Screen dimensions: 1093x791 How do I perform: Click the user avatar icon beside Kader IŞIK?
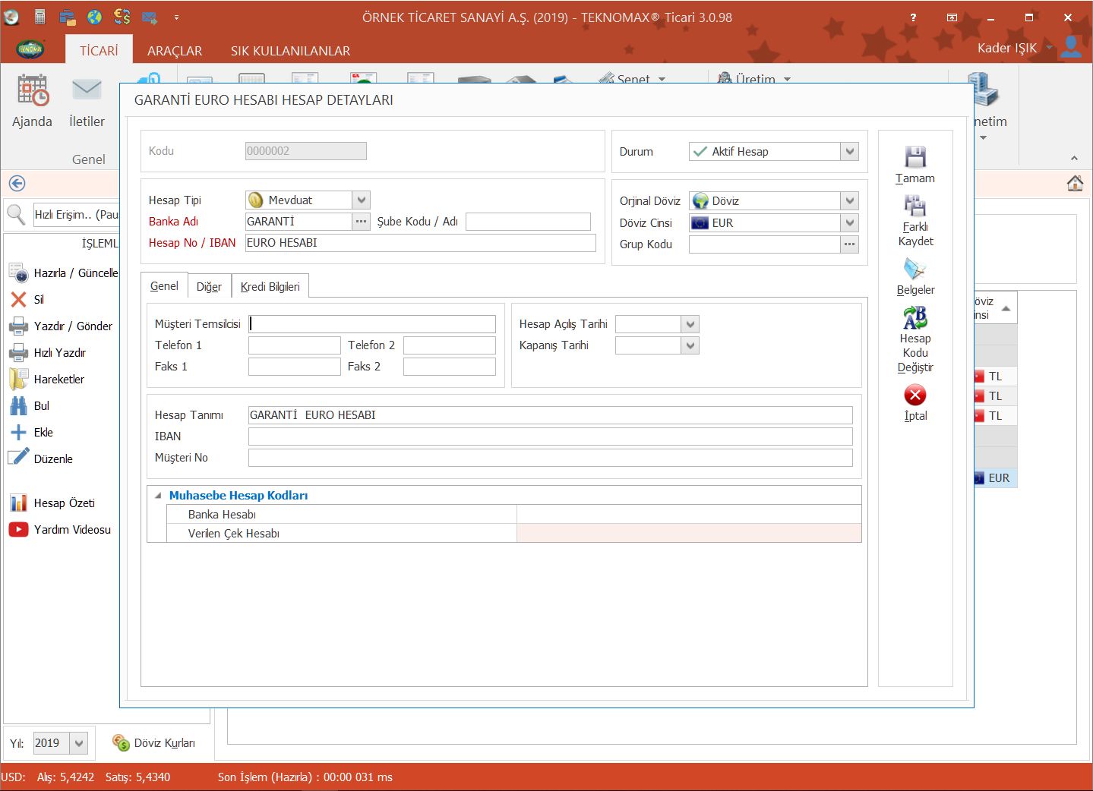(1071, 47)
